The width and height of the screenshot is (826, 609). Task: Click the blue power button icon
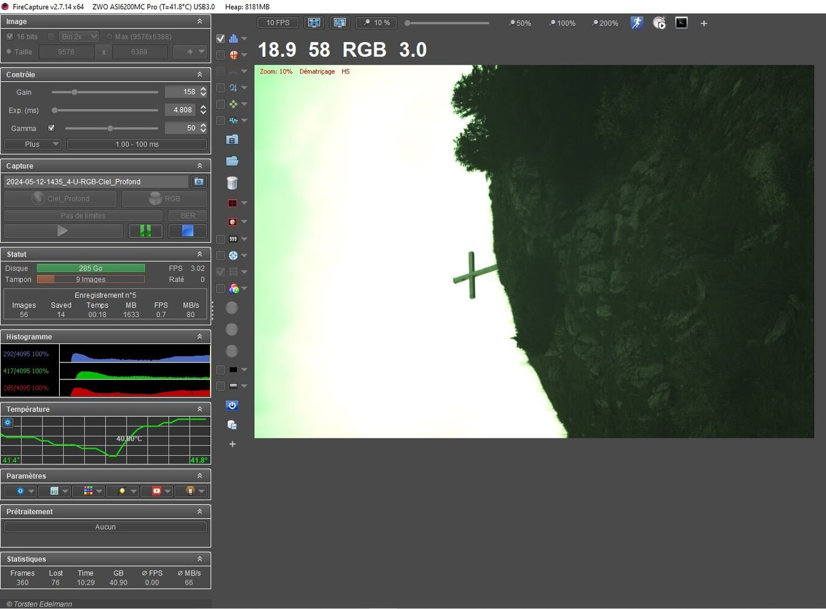pyautogui.click(x=232, y=406)
